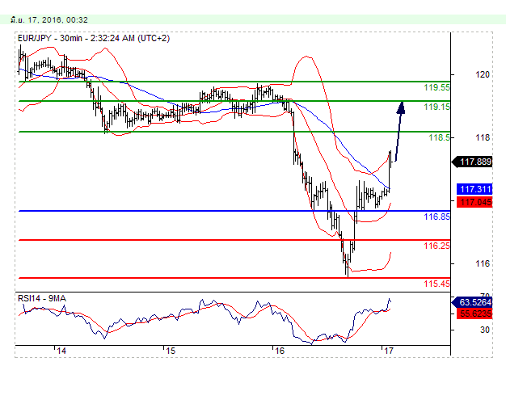This screenshot has width=506, height=404.
Task: Select date 17 on the time axis
Action: point(388,351)
